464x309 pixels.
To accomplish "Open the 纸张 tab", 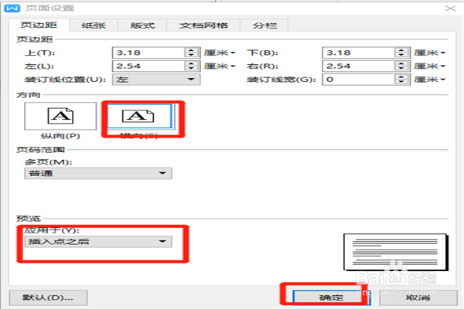I will tap(94, 25).
